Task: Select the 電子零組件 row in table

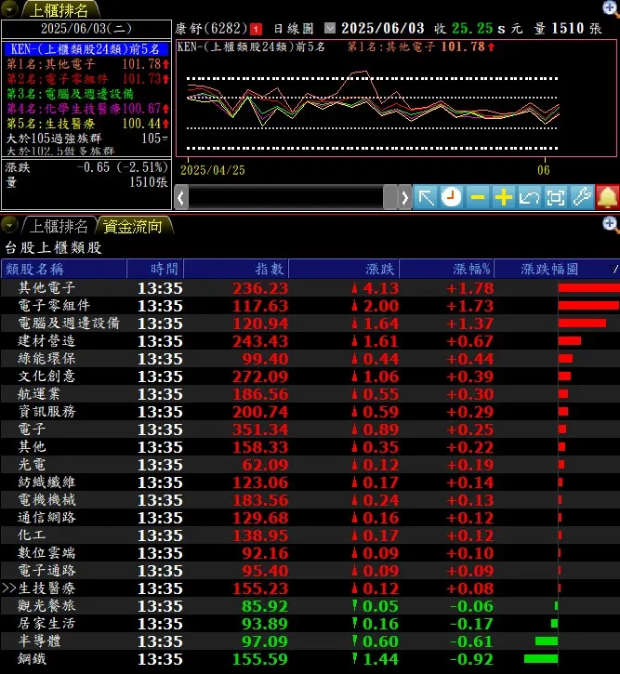Action: 310,306
